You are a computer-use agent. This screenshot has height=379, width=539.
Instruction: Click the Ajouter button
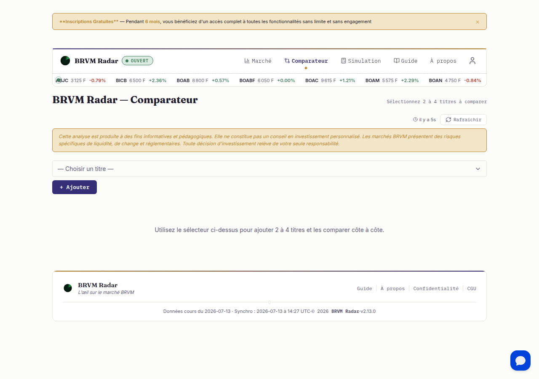click(75, 187)
